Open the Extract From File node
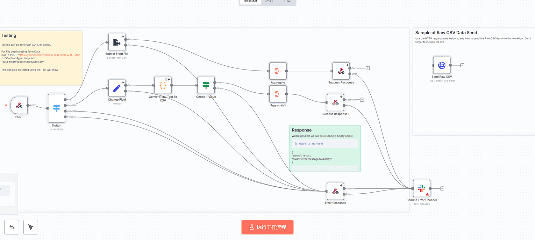This screenshot has width=535, height=240. pyautogui.click(x=117, y=42)
